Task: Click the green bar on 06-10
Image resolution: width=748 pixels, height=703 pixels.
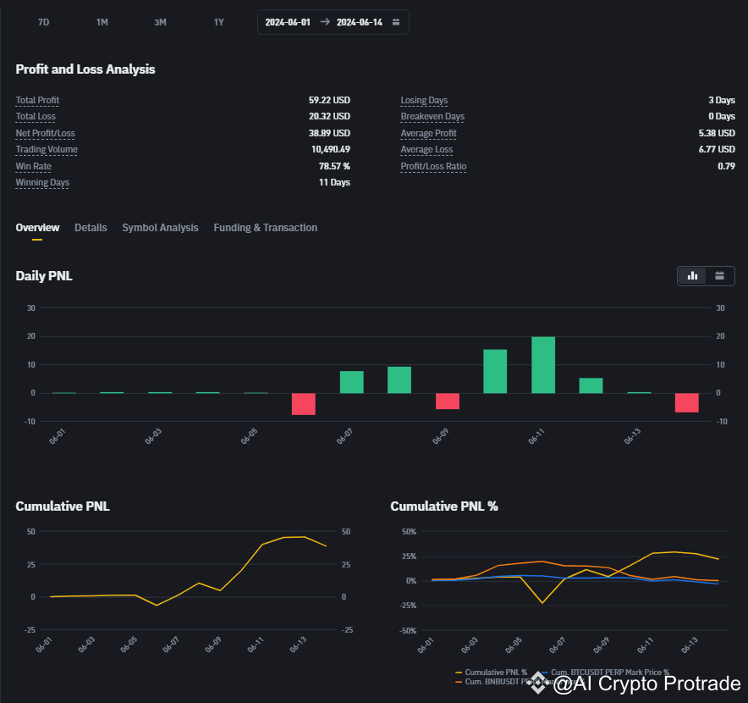Action: pyautogui.click(x=495, y=371)
